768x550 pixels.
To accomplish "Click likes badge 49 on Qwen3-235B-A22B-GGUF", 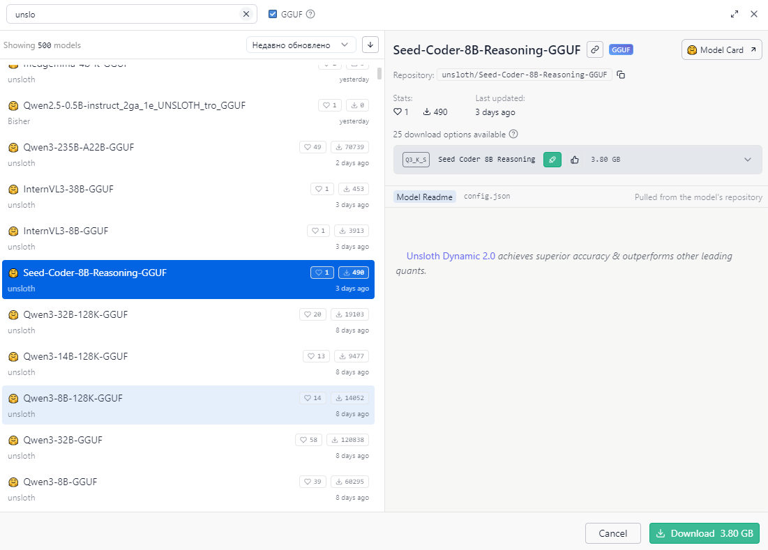I will (313, 147).
